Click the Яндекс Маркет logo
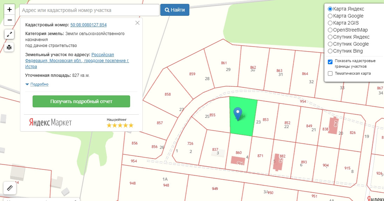 [50, 122]
